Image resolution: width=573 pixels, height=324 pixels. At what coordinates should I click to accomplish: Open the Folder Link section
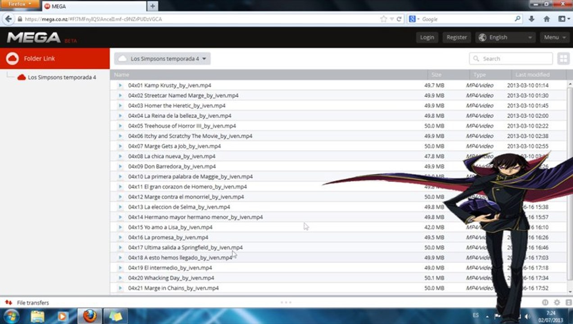[x=55, y=58]
